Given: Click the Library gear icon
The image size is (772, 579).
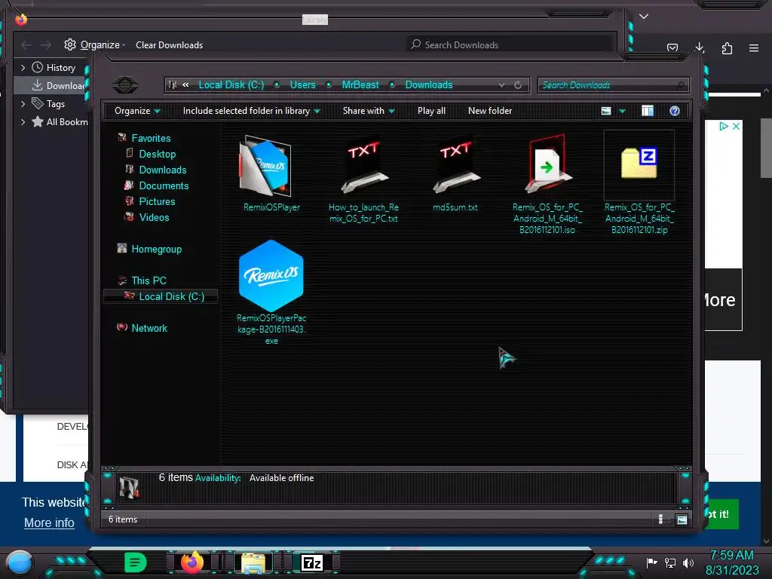Looking at the screenshot, I should (x=70, y=44).
